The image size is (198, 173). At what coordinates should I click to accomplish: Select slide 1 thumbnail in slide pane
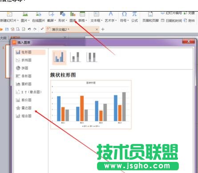pyautogui.click(x=8, y=61)
